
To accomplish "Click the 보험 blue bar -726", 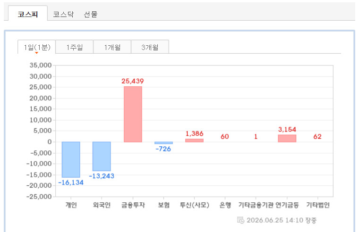I will (163, 143).
